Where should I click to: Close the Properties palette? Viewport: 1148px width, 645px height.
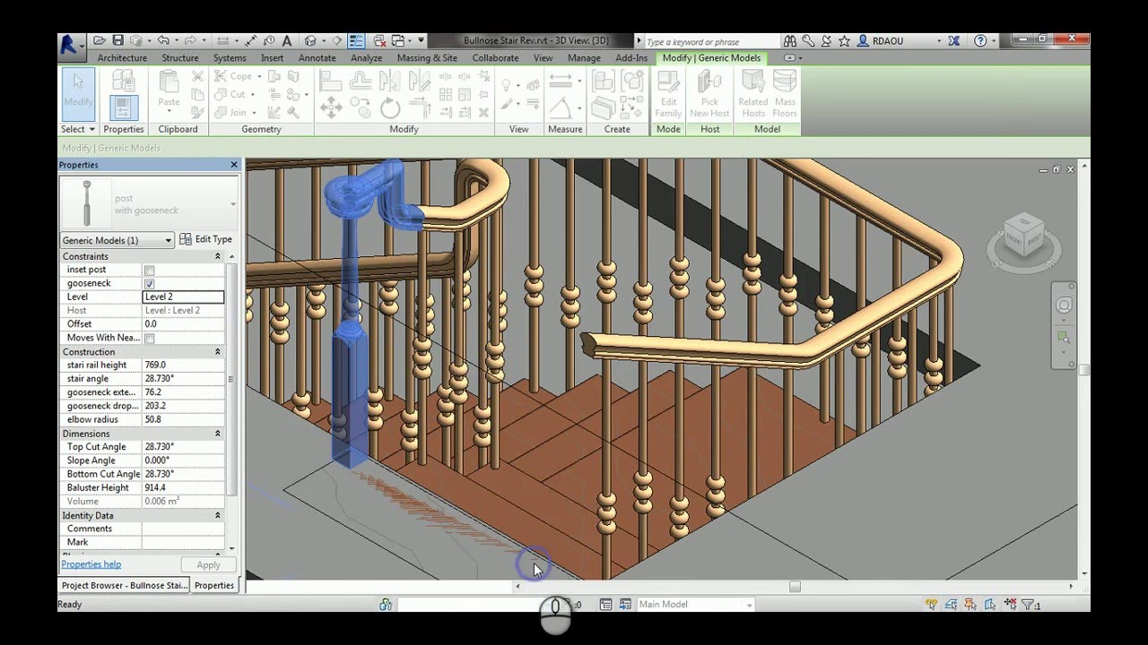click(234, 165)
